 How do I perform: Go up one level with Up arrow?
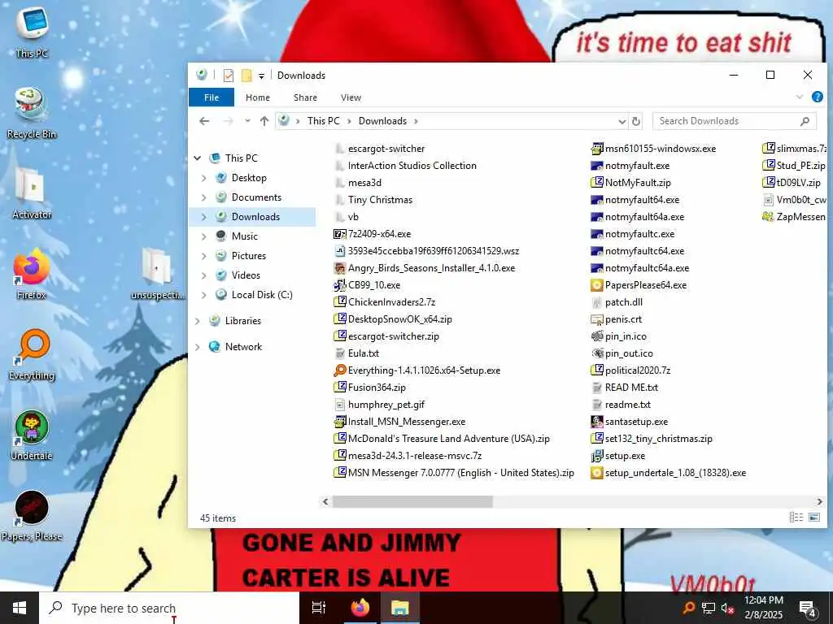tap(264, 121)
